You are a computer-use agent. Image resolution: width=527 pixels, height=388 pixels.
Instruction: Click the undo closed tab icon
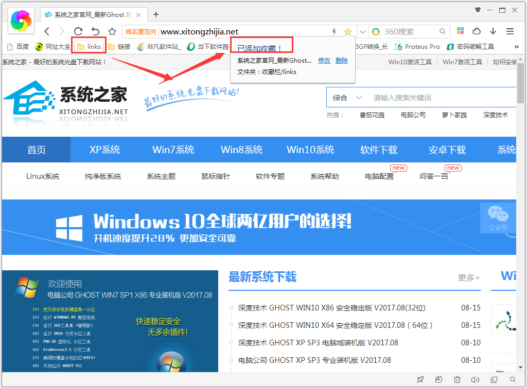point(95,31)
